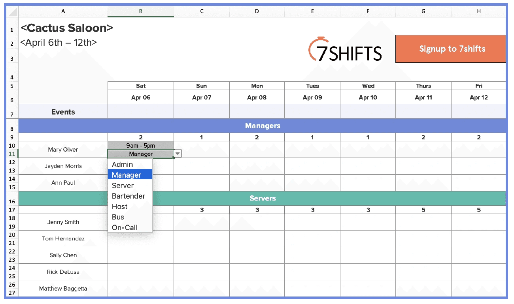Select the Jenny Smith name cell

click(63, 222)
